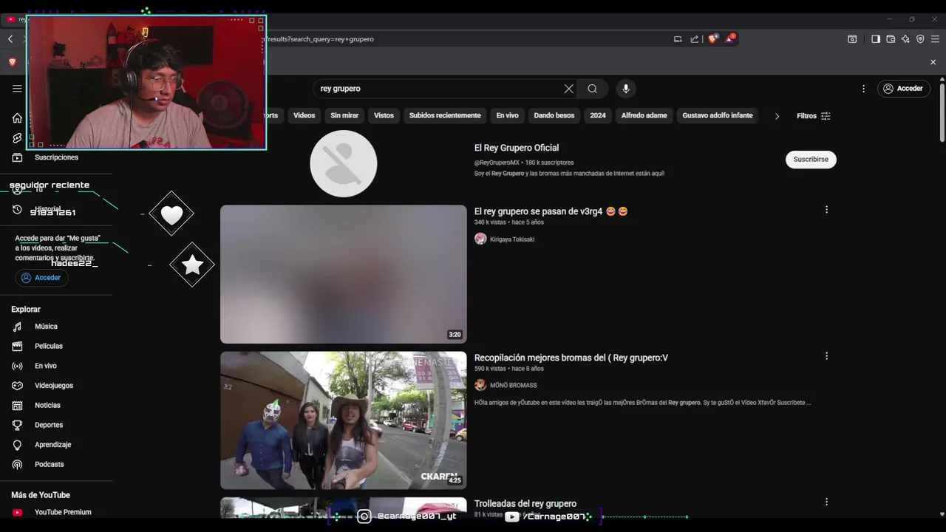The height and width of the screenshot is (532, 946).
Task: Select the En vivo filter chip
Action: pos(507,115)
